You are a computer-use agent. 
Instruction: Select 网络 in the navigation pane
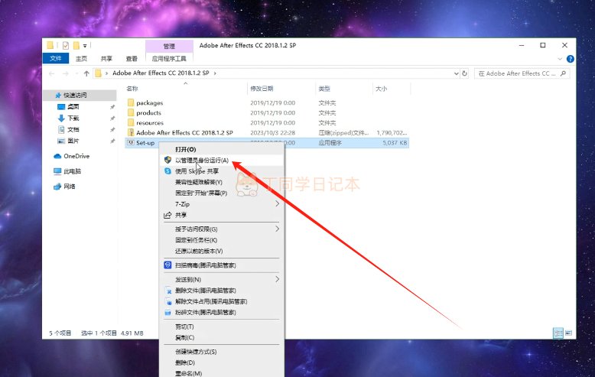(69, 187)
